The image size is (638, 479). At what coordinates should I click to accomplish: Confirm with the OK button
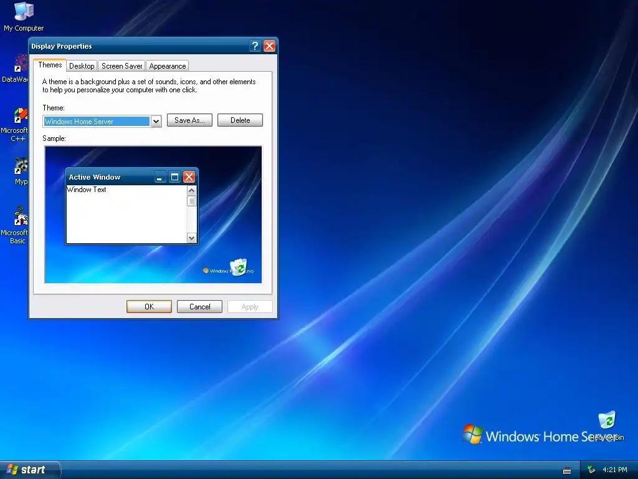tap(150, 307)
